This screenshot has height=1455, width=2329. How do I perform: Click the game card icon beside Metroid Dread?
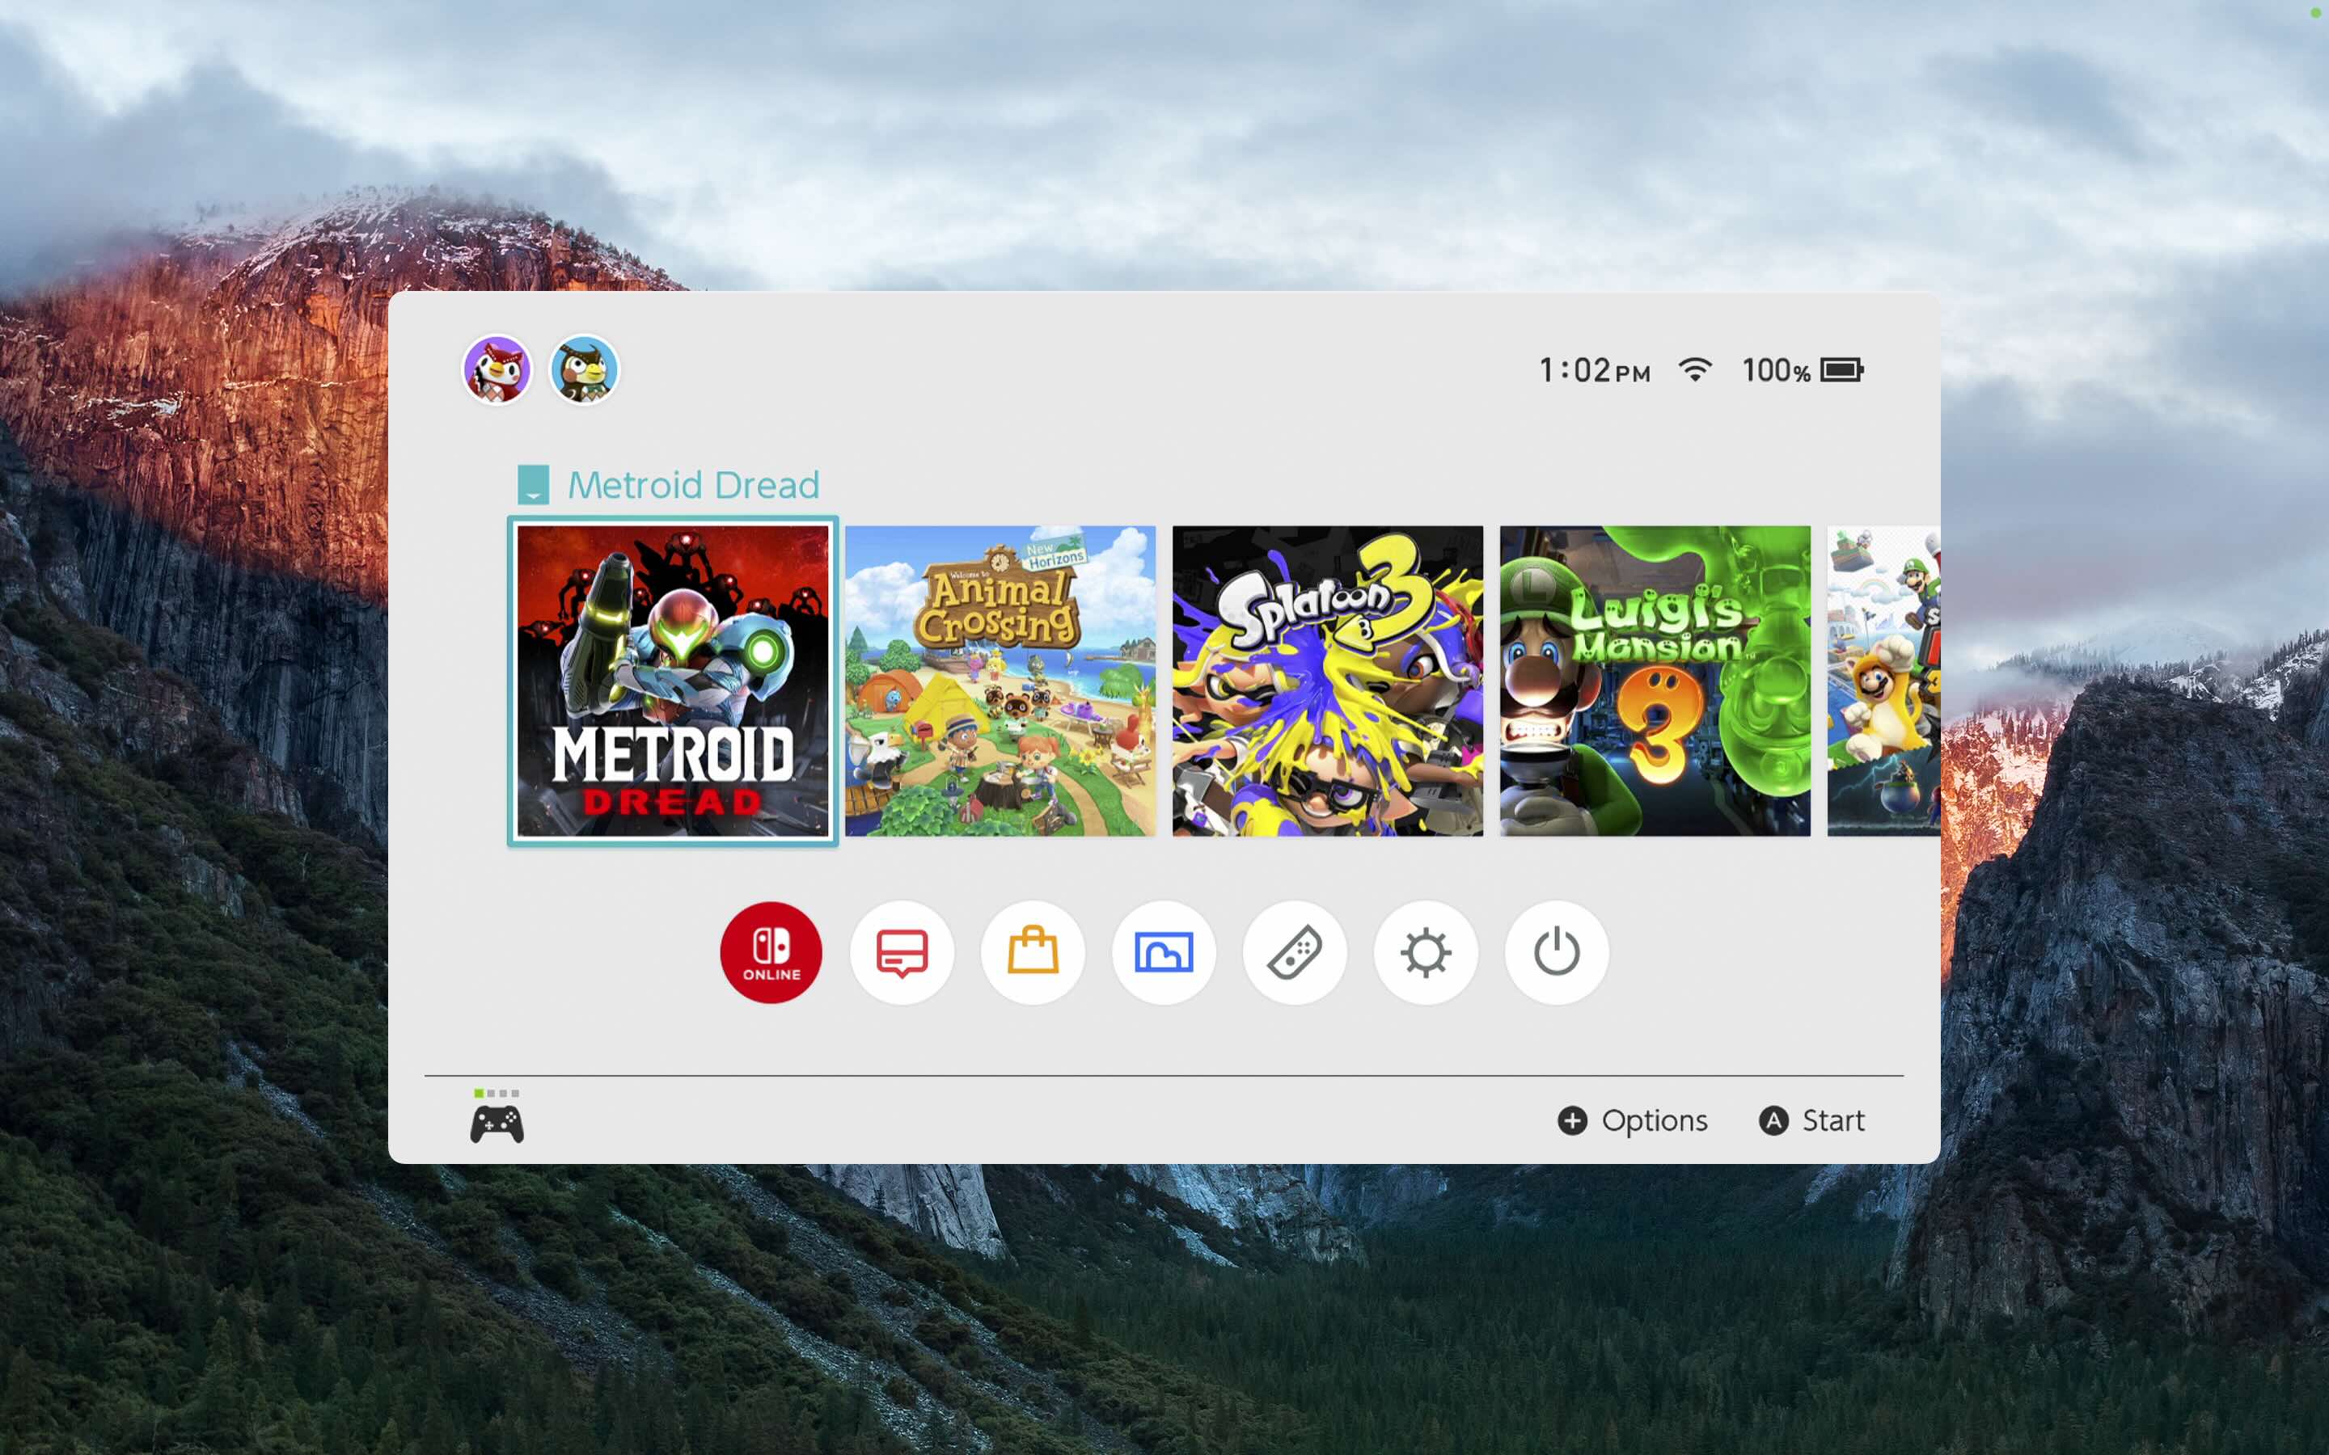pos(533,485)
